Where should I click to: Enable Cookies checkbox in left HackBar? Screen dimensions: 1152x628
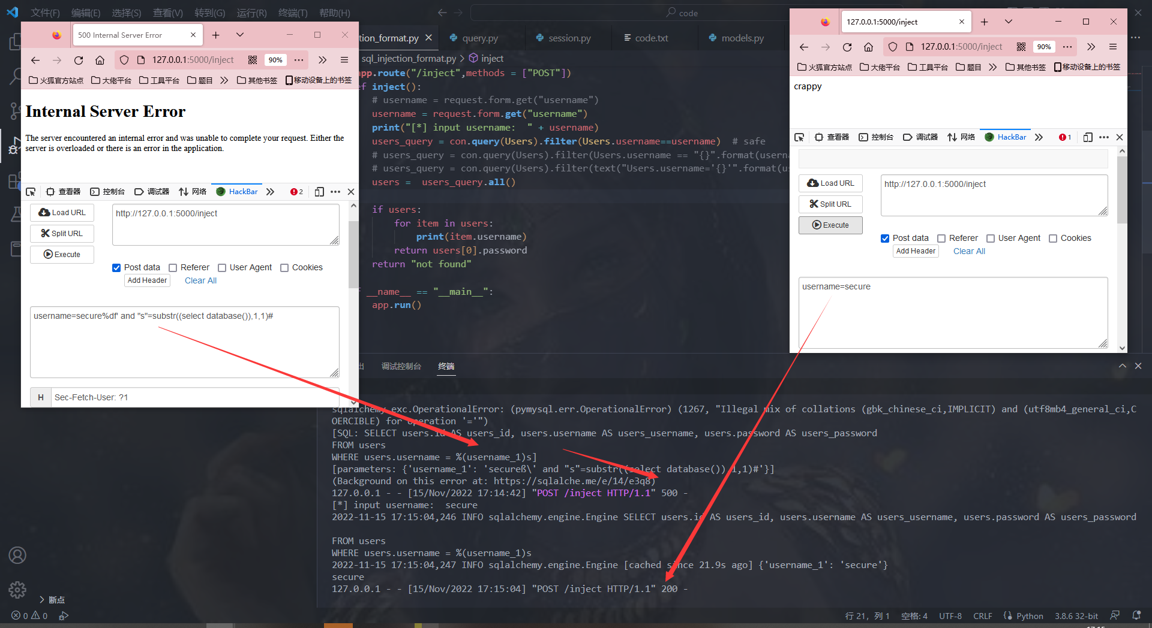pos(284,268)
